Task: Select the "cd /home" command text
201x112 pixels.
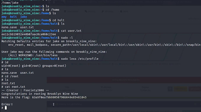Action: (x=52, y=10)
